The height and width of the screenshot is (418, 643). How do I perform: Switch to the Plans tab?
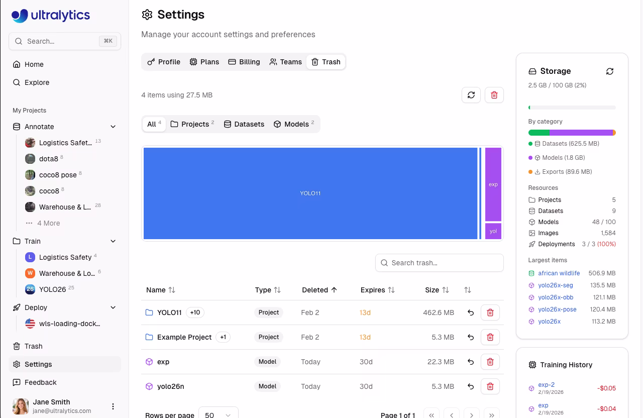(x=204, y=62)
